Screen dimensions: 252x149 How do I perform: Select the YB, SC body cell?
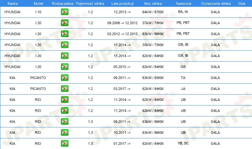pos(183,143)
